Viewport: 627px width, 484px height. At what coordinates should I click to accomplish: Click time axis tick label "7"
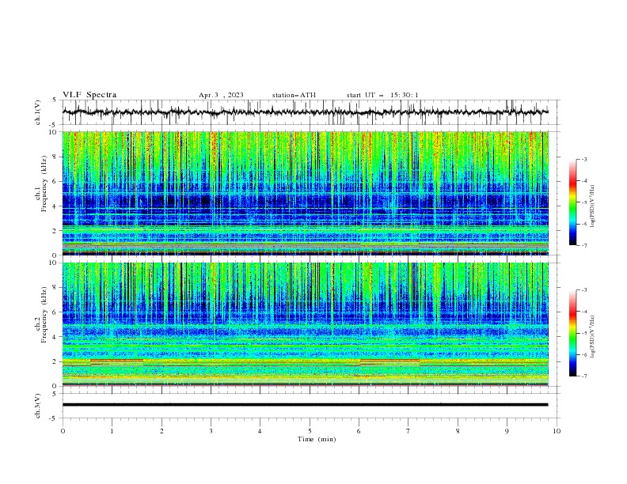408,431
